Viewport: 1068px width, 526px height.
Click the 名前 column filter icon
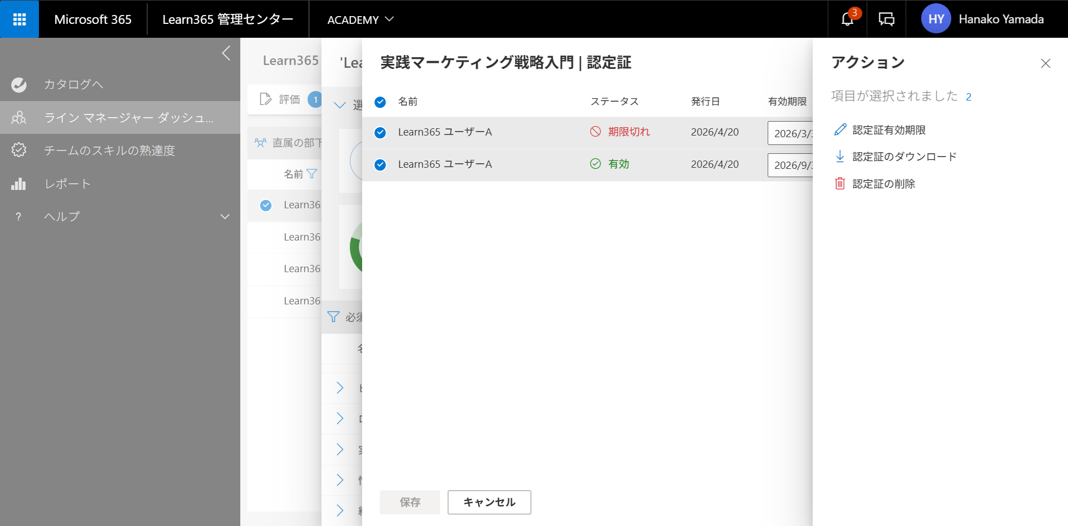(x=312, y=174)
